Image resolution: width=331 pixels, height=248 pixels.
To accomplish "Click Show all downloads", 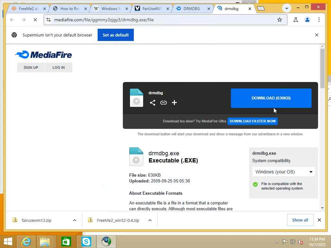I will 300,220.
